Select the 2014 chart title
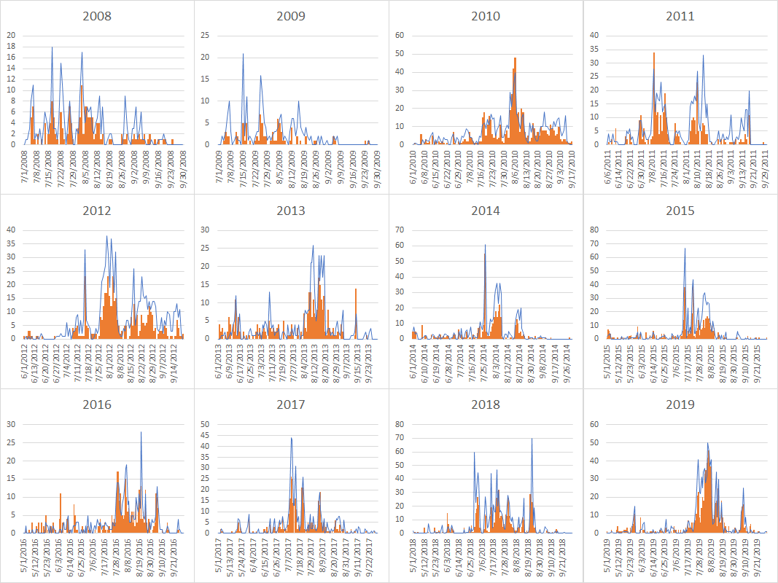This screenshot has width=778, height=583. coord(486,211)
